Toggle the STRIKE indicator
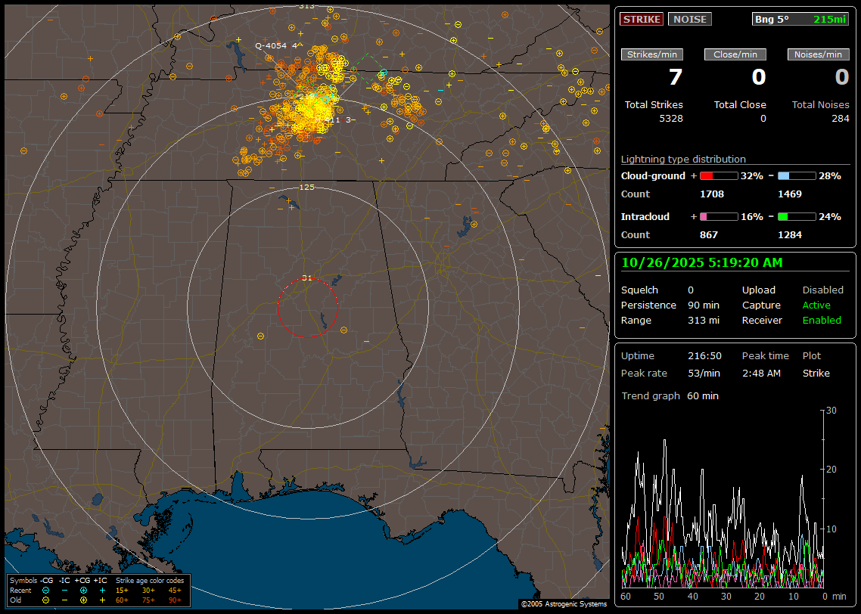The height and width of the screenshot is (614, 861). pyautogui.click(x=642, y=19)
